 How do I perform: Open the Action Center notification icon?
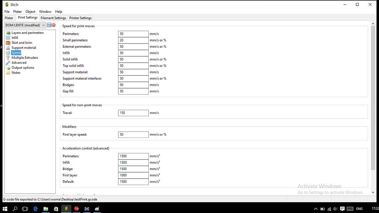(x=342, y=209)
